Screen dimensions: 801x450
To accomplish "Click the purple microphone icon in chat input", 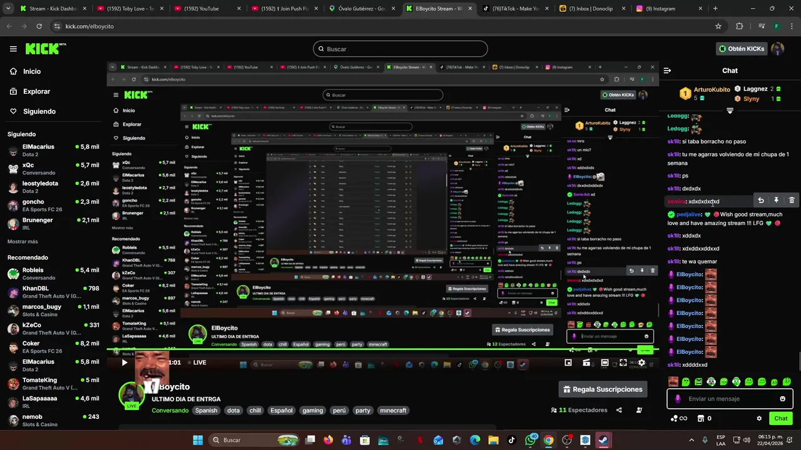I will coord(678,399).
